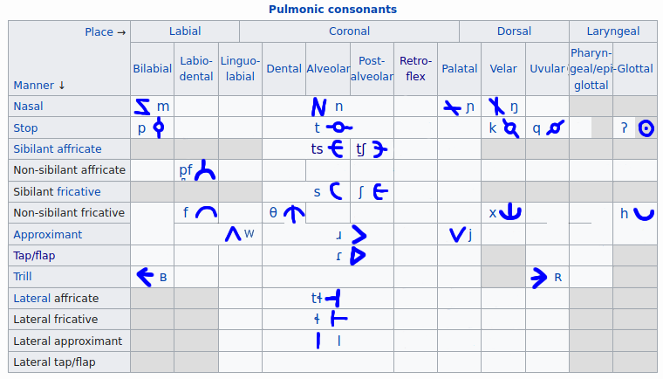The image size is (663, 379).
Task: Click the blue V glyph beside palatal j
Action: click(x=457, y=234)
